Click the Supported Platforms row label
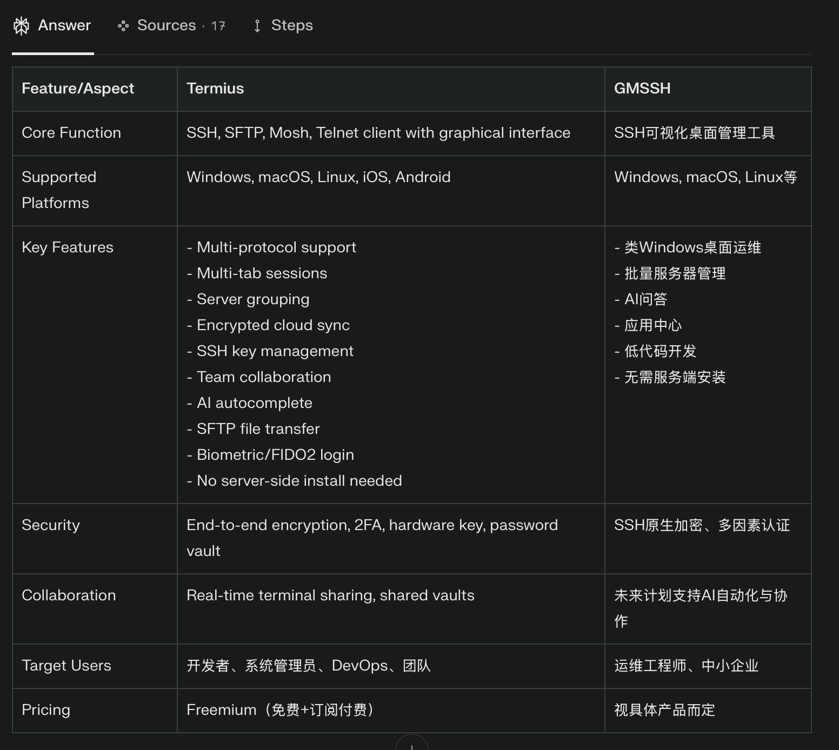The width and height of the screenshot is (839, 750). click(x=59, y=190)
